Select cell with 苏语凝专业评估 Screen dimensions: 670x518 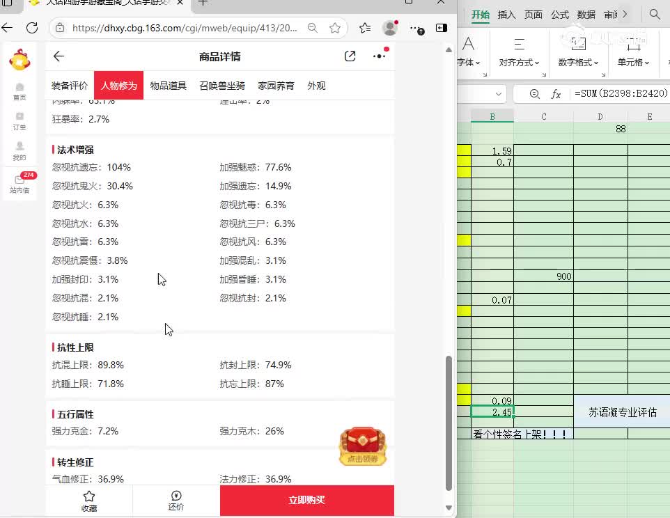622,411
